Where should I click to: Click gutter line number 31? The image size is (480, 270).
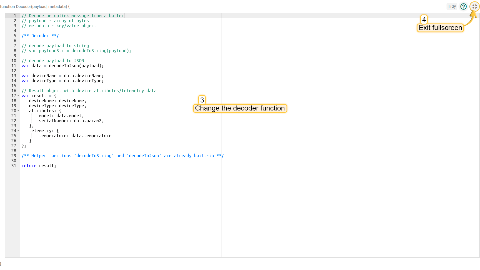point(14,166)
